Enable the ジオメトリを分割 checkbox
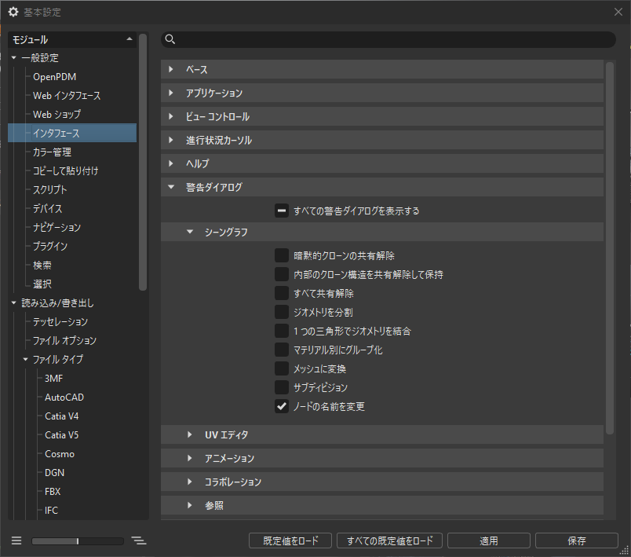Image resolution: width=631 pixels, height=557 pixels. point(281,311)
